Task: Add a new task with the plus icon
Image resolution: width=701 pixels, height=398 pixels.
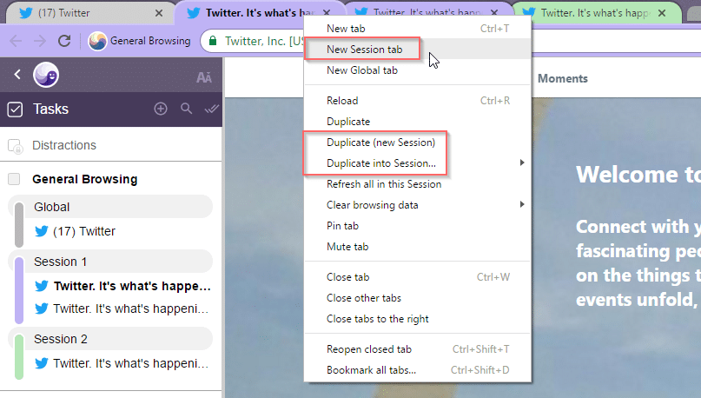Action: point(161,109)
